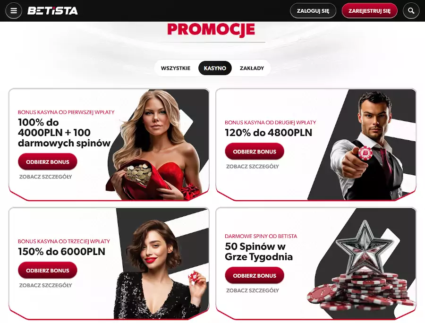425x323 pixels.
Task: Claim the 50 Spinów w Grze Tygodnia bonus
Action: (255, 276)
